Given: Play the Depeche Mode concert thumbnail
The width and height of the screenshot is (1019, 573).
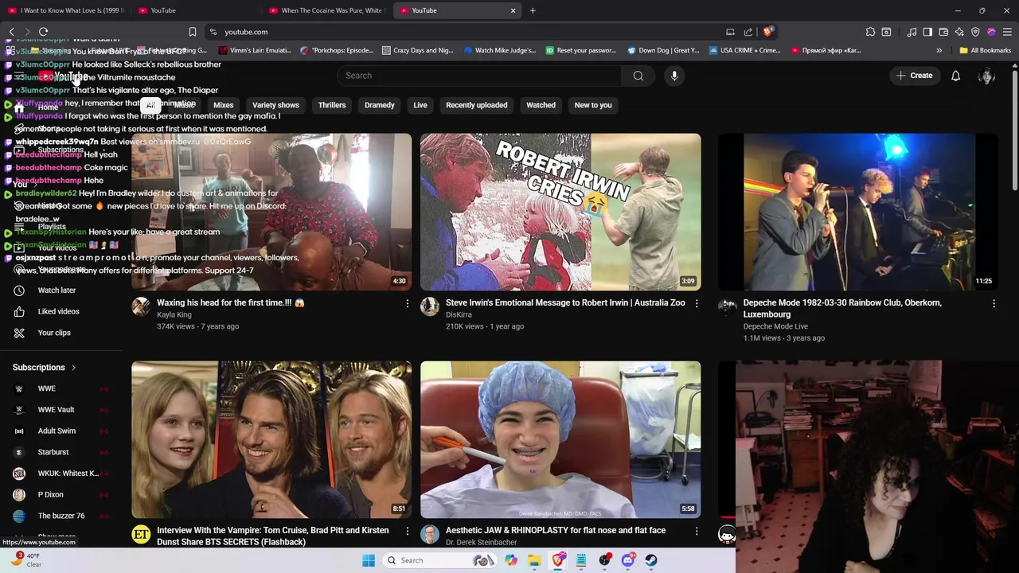Looking at the screenshot, I should (858, 212).
